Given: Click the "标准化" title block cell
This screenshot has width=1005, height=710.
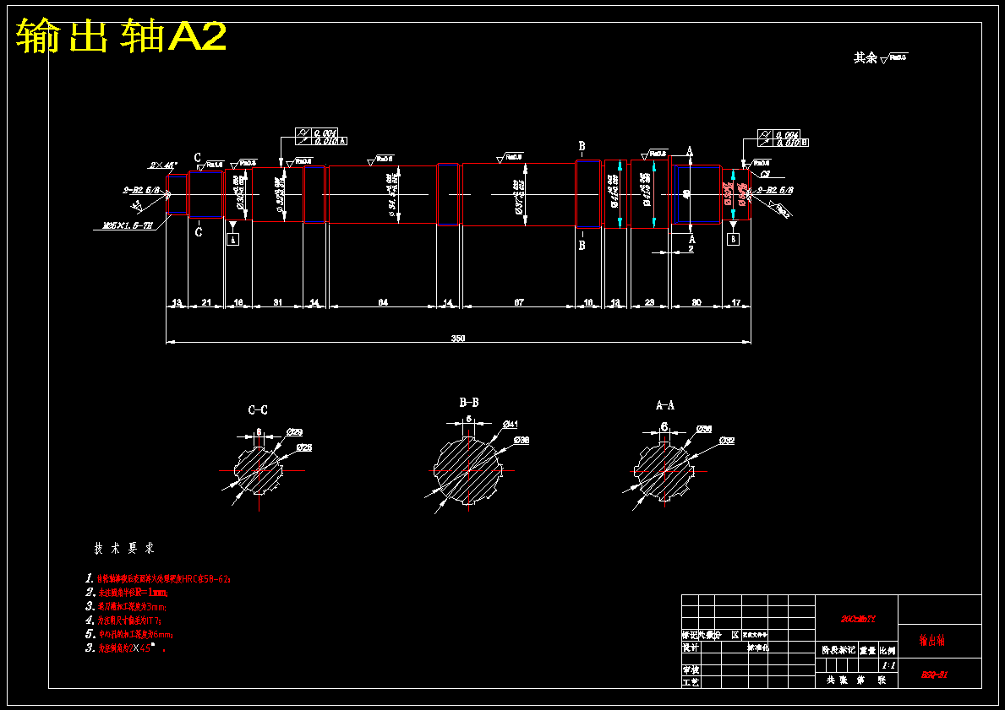Looking at the screenshot, I should point(758,648).
